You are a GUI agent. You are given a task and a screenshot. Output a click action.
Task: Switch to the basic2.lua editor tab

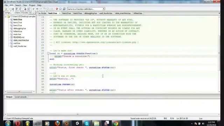click(66, 13)
